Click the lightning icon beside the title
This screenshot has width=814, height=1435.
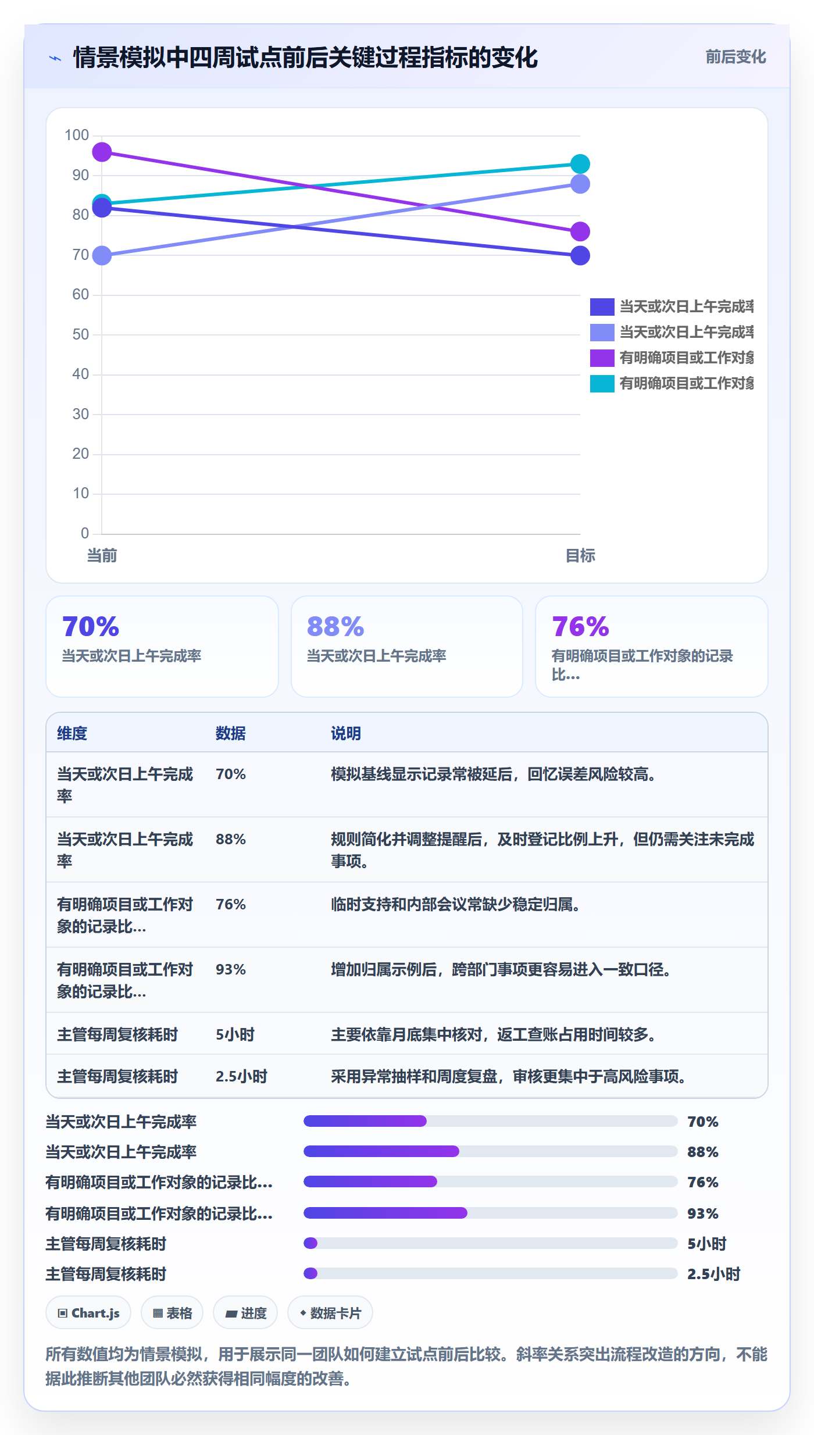pos(55,58)
